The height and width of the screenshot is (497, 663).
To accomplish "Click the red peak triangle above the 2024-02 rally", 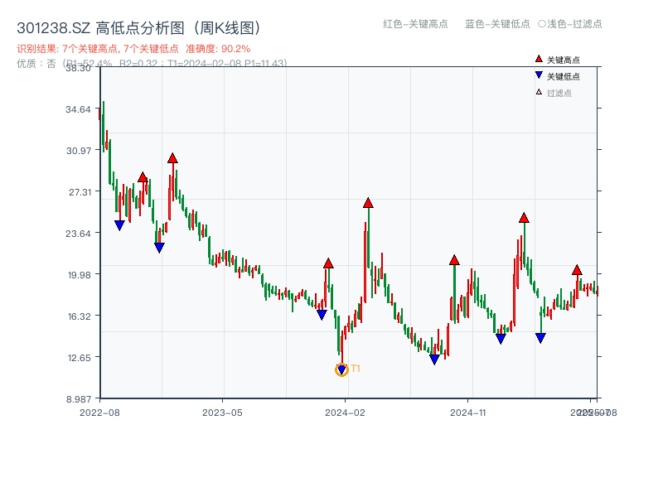I will click(x=367, y=201).
